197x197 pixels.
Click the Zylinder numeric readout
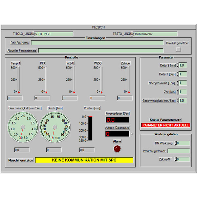tap(125, 98)
